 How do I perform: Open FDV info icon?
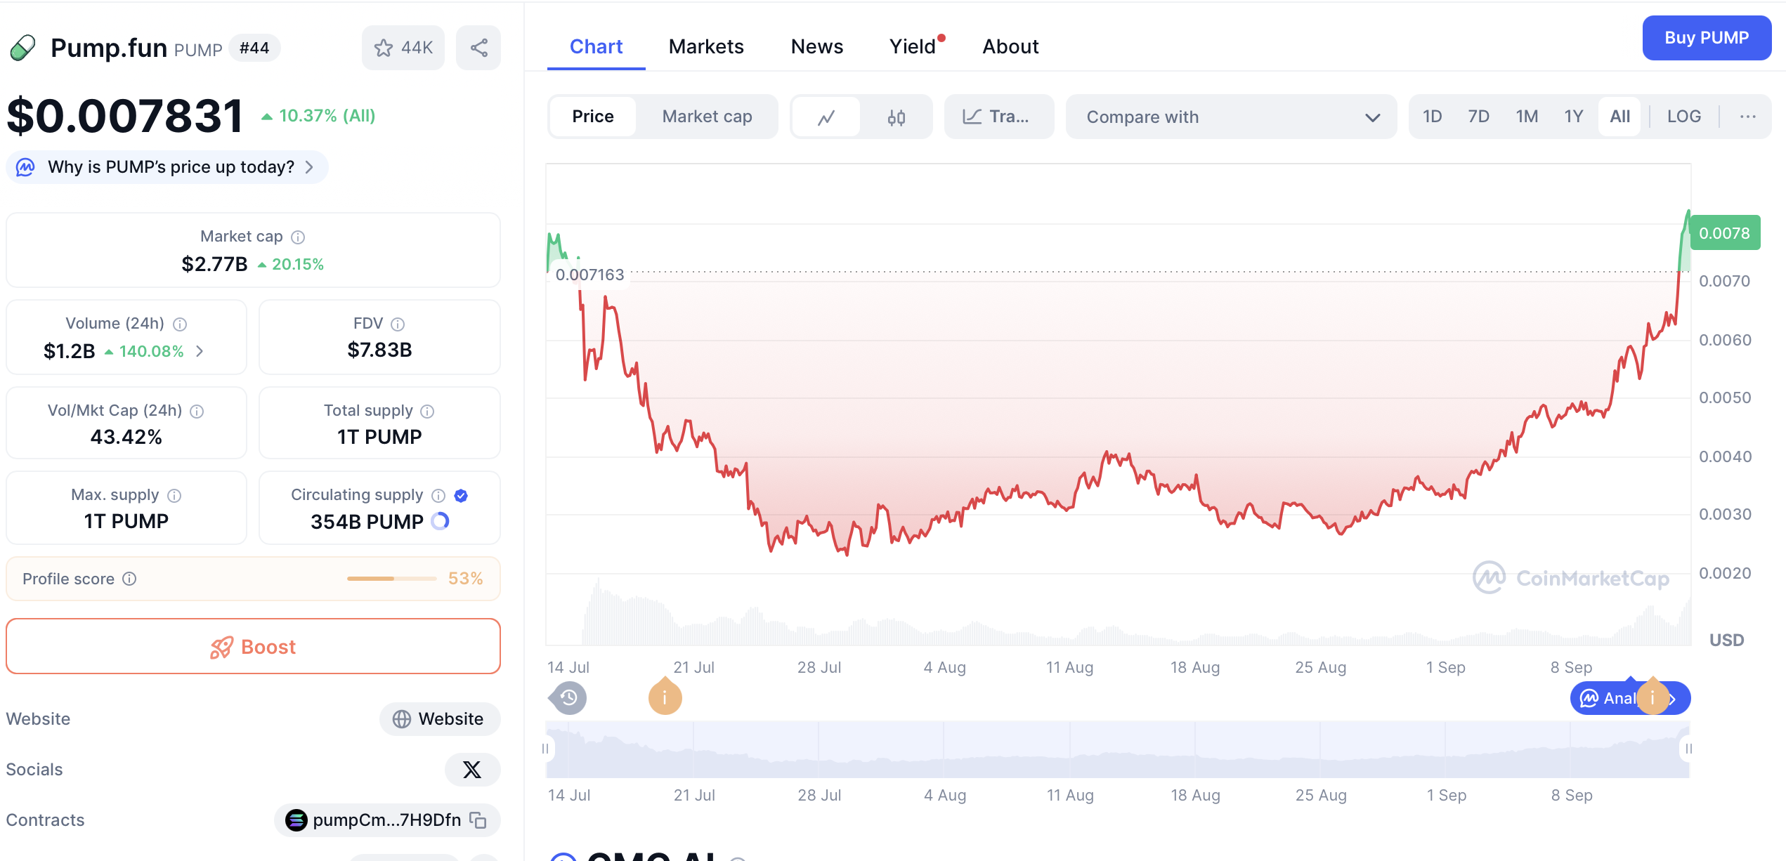398,324
